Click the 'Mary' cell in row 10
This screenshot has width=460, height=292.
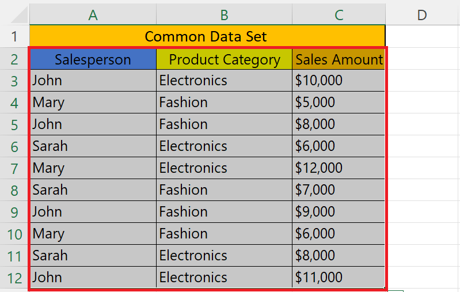pyautogui.click(x=93, y=234)
